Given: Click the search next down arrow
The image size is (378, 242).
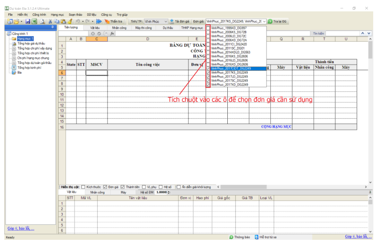Looking at the screenshot, I should [369, 33].
